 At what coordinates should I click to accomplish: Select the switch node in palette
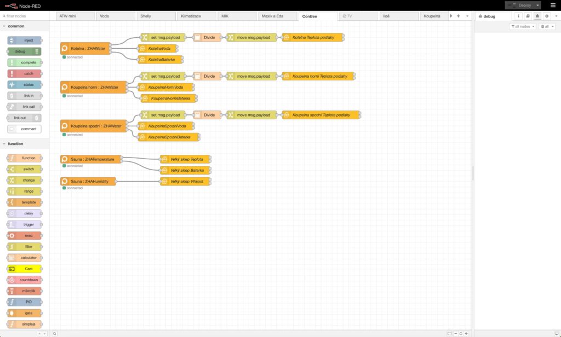coord(24,169)
